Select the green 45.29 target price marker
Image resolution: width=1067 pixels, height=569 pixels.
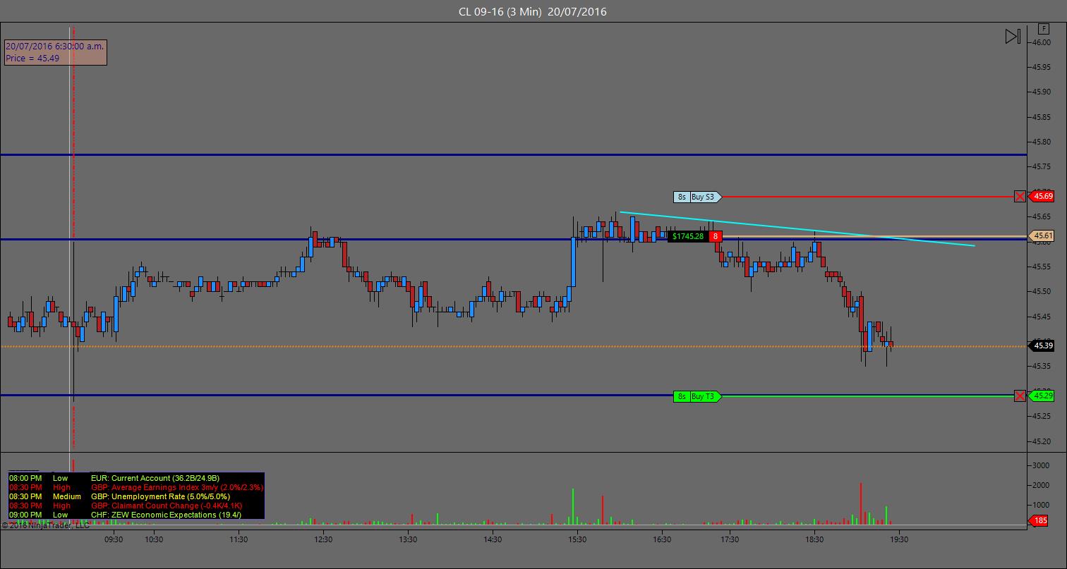[x=1043, y=396]
